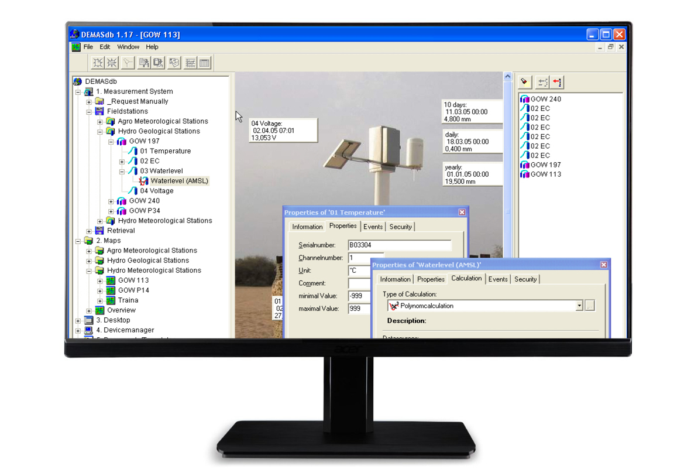Open the File menu
Viewport: 691px width, 476px height.
pyautogui.click(x=88, y=47)
